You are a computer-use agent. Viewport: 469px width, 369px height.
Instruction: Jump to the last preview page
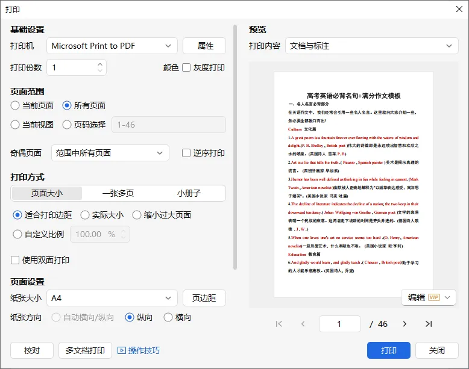pos(429,324)
